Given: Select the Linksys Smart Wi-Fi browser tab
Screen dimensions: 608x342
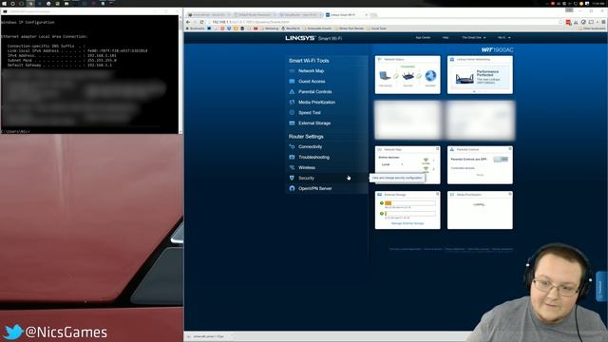Looking at the screenshot, I should 346,15.
